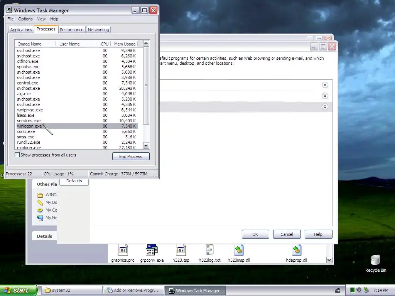
Task: Expand the highlighted third configuration chevron
Action: (325, 107)
